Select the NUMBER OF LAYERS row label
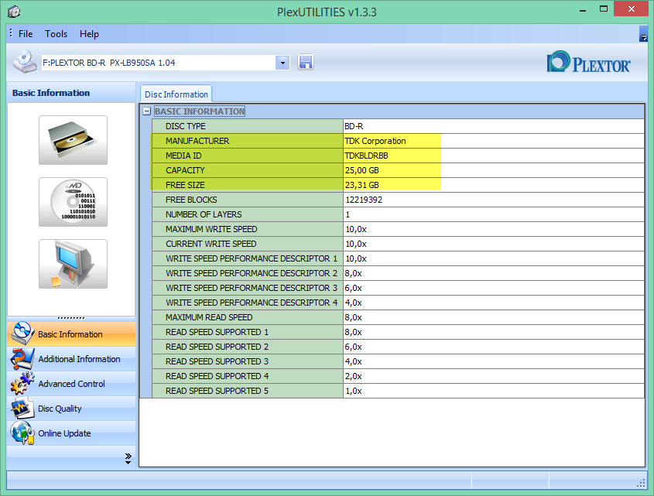This screenshot has width=654, height=496. coord(204,214)
